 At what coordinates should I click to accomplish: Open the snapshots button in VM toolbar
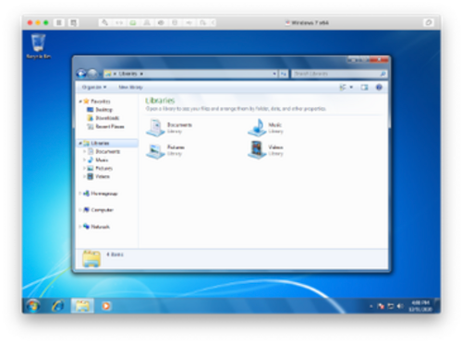pyautogui.click(x=73, y=23)
